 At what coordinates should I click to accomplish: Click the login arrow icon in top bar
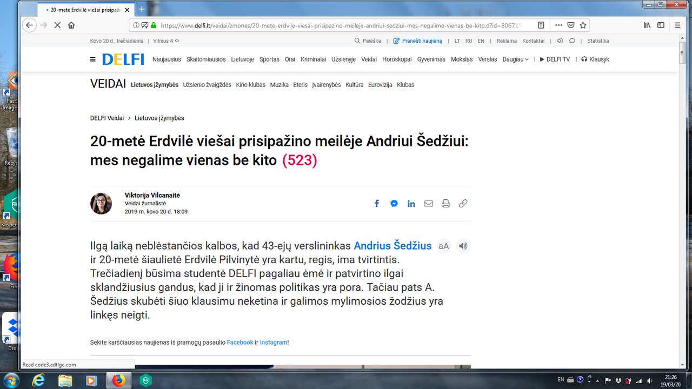point(560,41)
